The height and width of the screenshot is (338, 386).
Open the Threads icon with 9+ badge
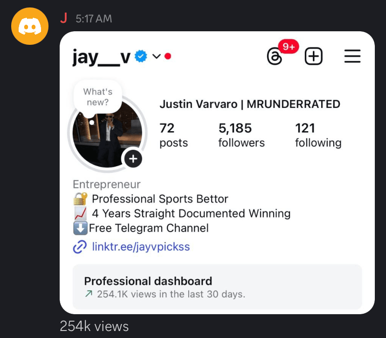coord(275,57)
